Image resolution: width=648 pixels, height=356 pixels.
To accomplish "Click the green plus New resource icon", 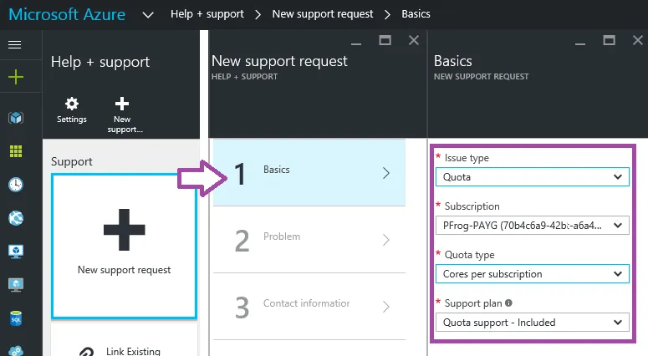I will 15,77.
